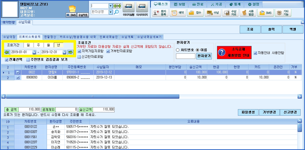Select the 차트번호 radio button
This screenshot has width=305, height=150.
[177, 50]
